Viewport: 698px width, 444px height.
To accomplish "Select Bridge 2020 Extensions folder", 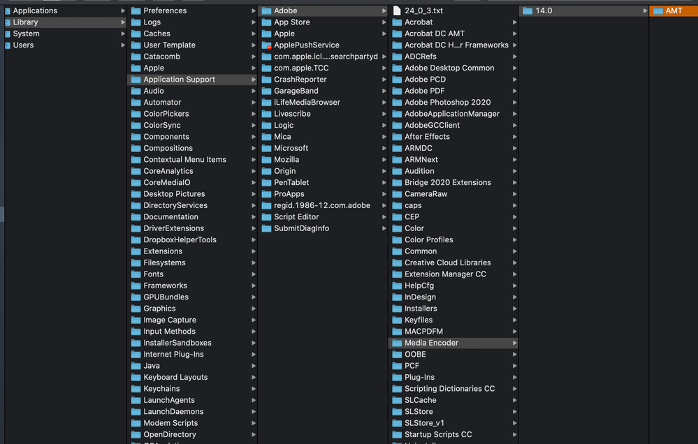I will (x=453, y=183).
